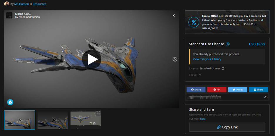
Task: Click the Share and Earn heading
Action: pyautogui.click(x=202, y=109)
